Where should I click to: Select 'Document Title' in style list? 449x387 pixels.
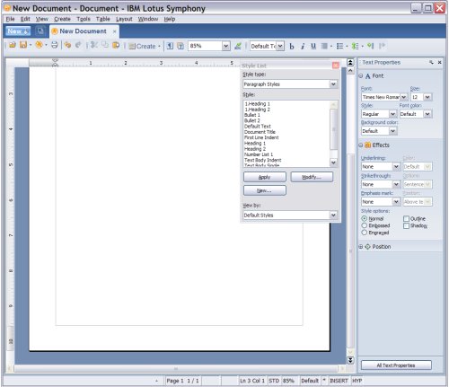260,132
